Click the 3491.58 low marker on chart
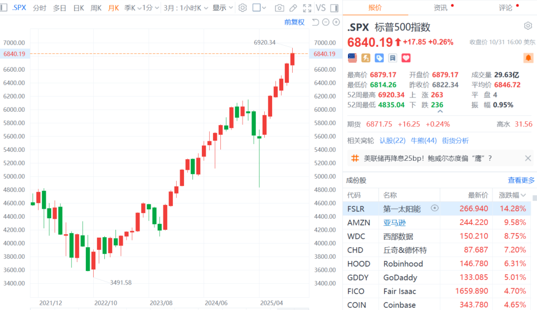537x310 pixels. click(x=120, y=283)
